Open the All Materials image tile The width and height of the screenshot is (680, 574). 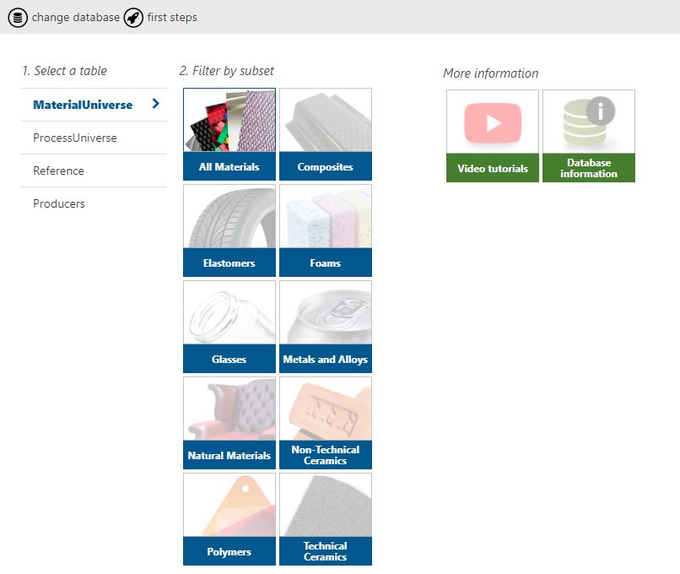pyautogui.click(x=229, y=120)
